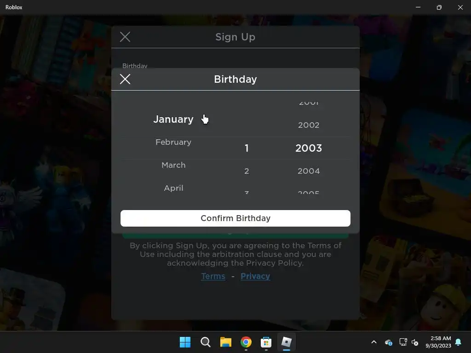
Task: Open the Terms link
Action: [x=213, y=276]
